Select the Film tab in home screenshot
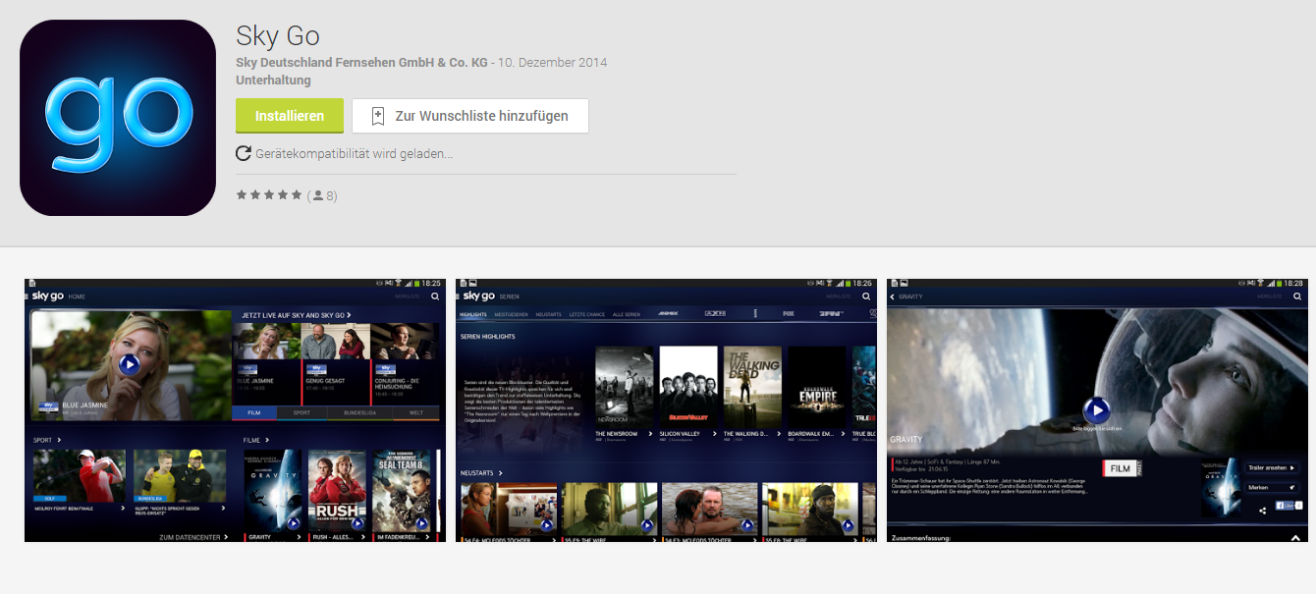Image resolution: width=1316 pixels, height=594 pixels. click(254, 413)
